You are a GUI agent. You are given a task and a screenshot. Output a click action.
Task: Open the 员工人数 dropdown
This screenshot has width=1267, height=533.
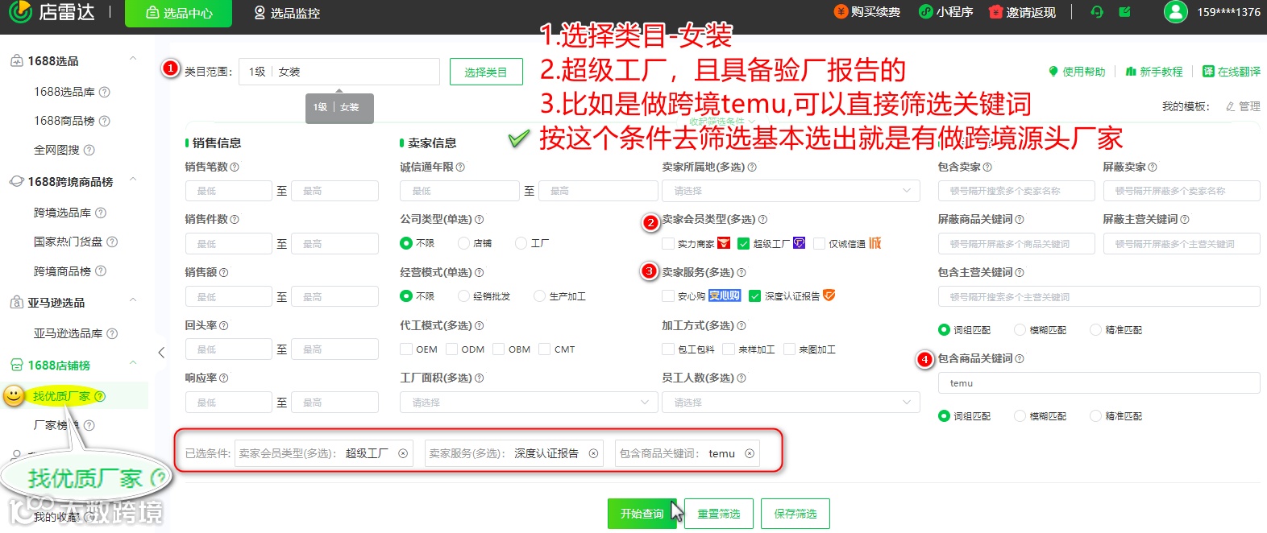point(791,402)
